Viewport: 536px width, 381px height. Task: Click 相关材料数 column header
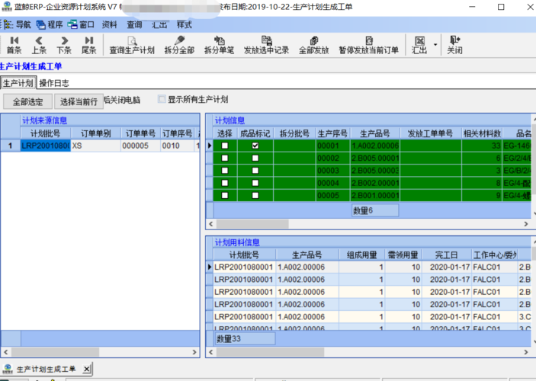[x=482, y=133]
